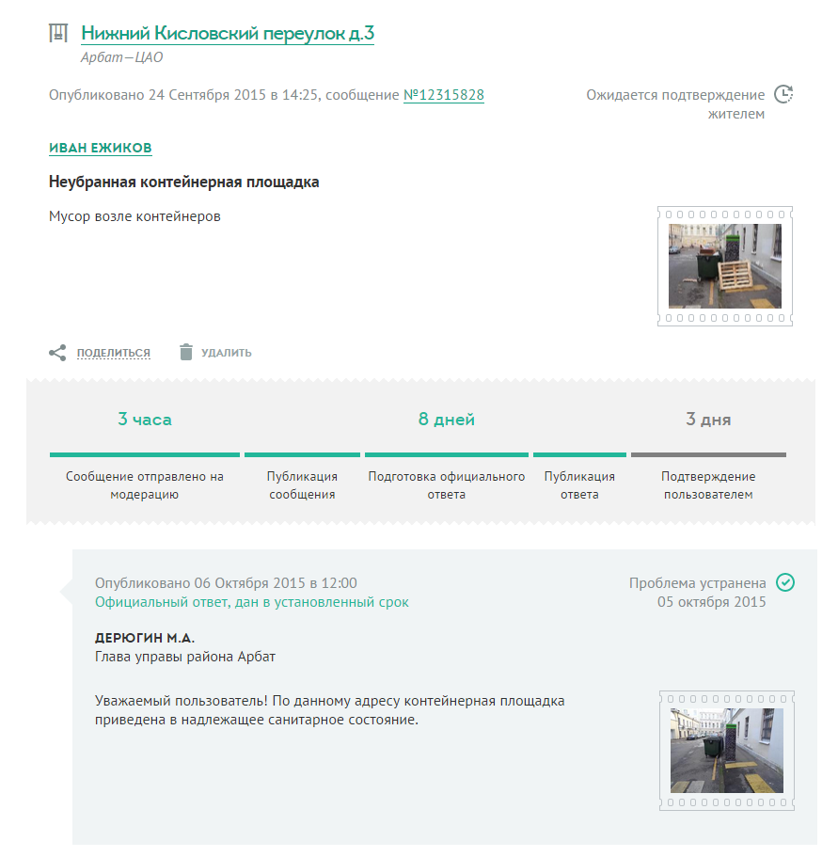Click the 'Официальный ответ, дан в установленный срок' text
838x857 pixels.
pyautogui.click(x=252, y=602)
